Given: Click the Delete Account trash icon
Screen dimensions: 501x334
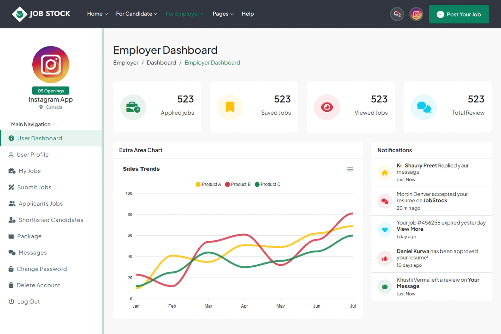Looking at the screenshot, I should point(11,285).
